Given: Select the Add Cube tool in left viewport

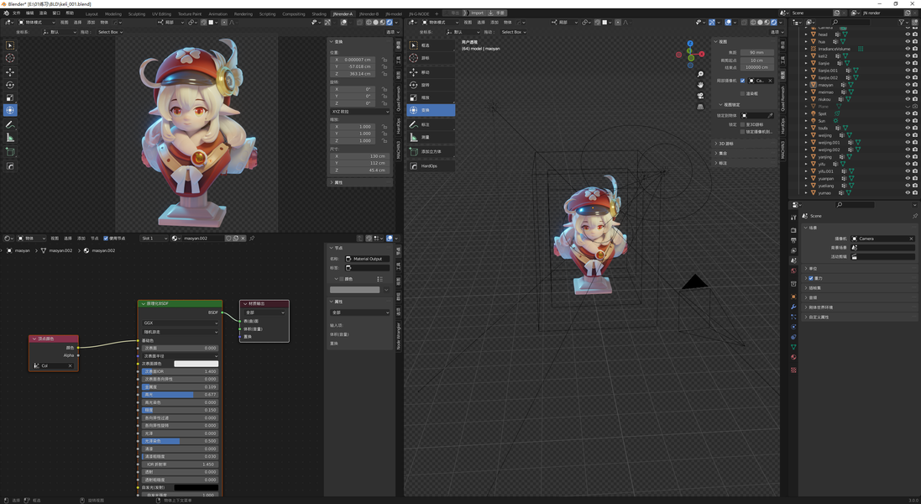Looking at the screenshot, I should (x=10, y=151).
